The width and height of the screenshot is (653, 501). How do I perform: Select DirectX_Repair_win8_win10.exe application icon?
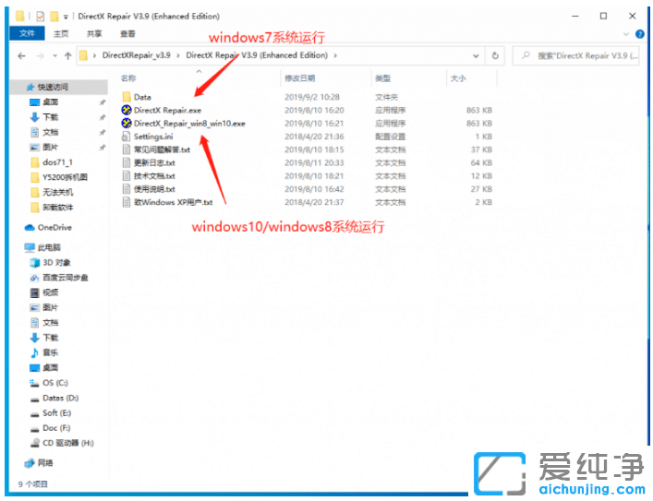[127, 124]
